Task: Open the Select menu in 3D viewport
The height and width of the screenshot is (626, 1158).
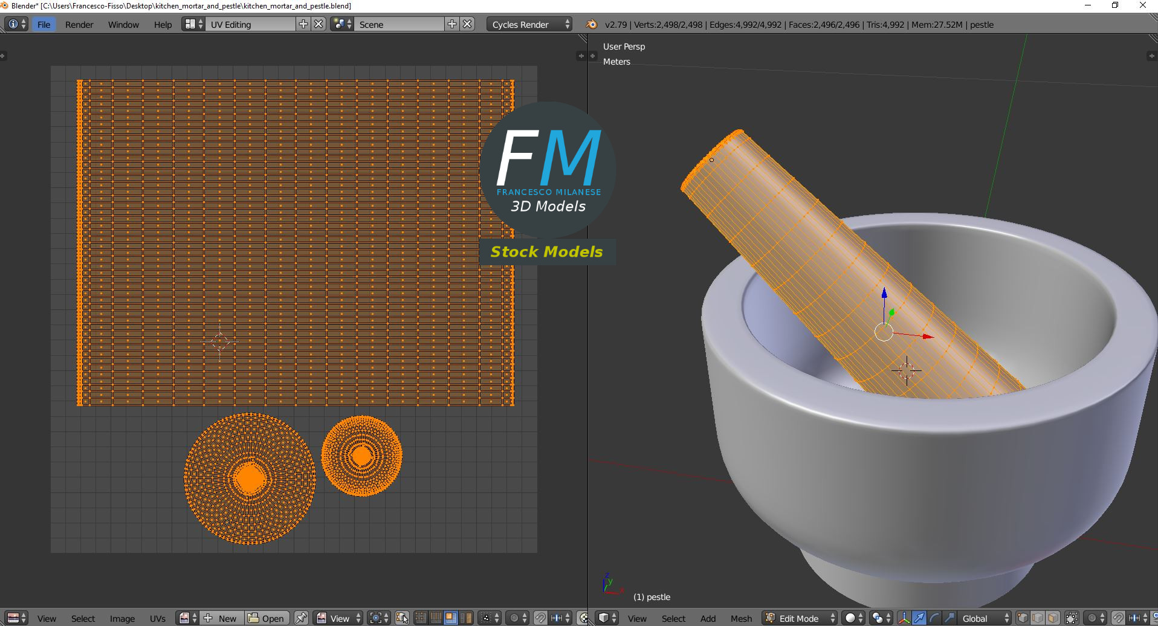Action: coord(673,618)
